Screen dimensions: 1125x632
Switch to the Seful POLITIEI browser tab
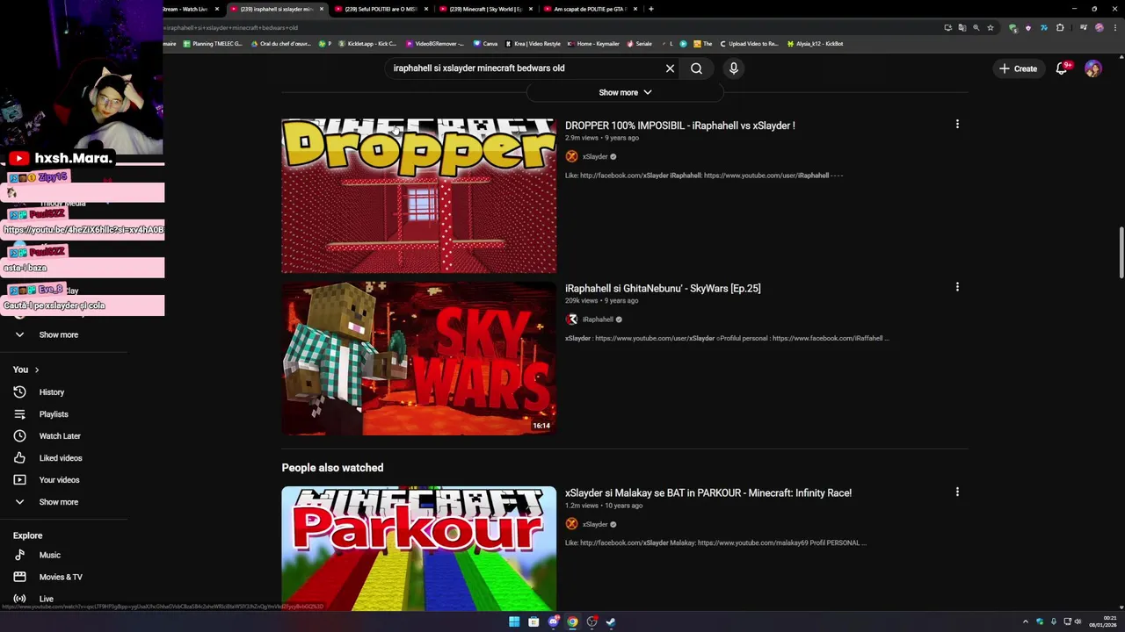tap(381, 9)
